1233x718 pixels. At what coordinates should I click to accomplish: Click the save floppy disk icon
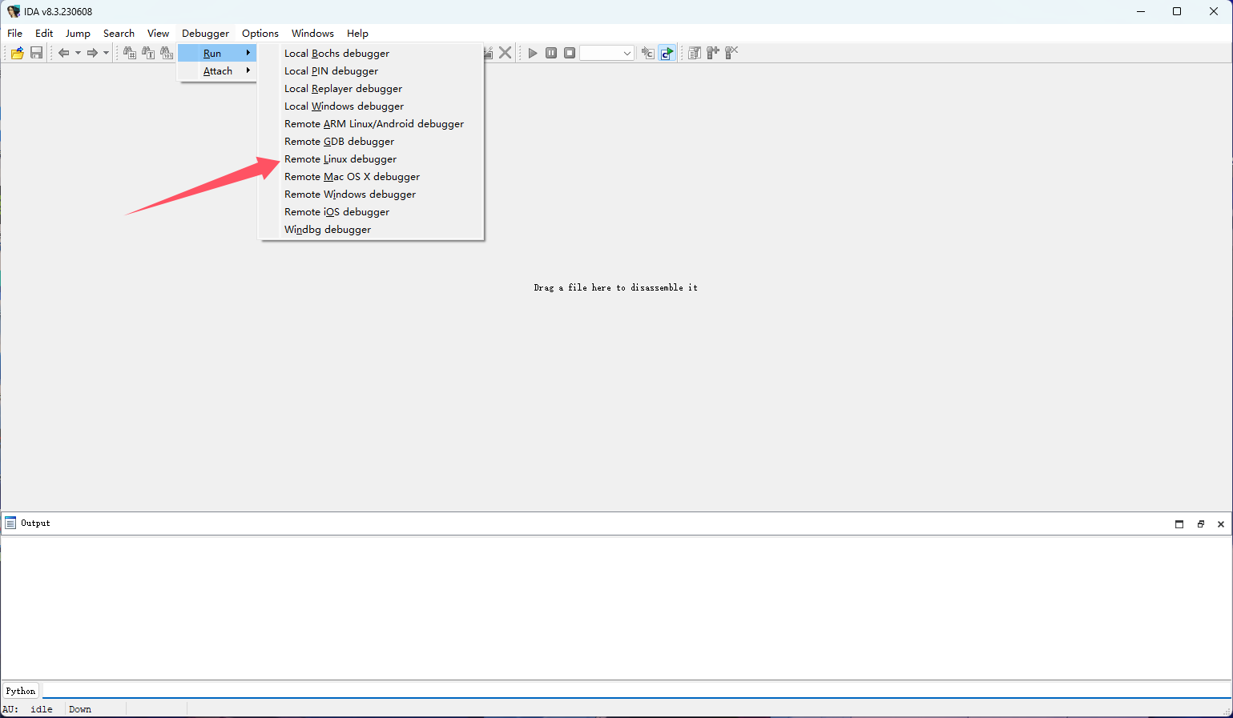(x=36, y=53)
